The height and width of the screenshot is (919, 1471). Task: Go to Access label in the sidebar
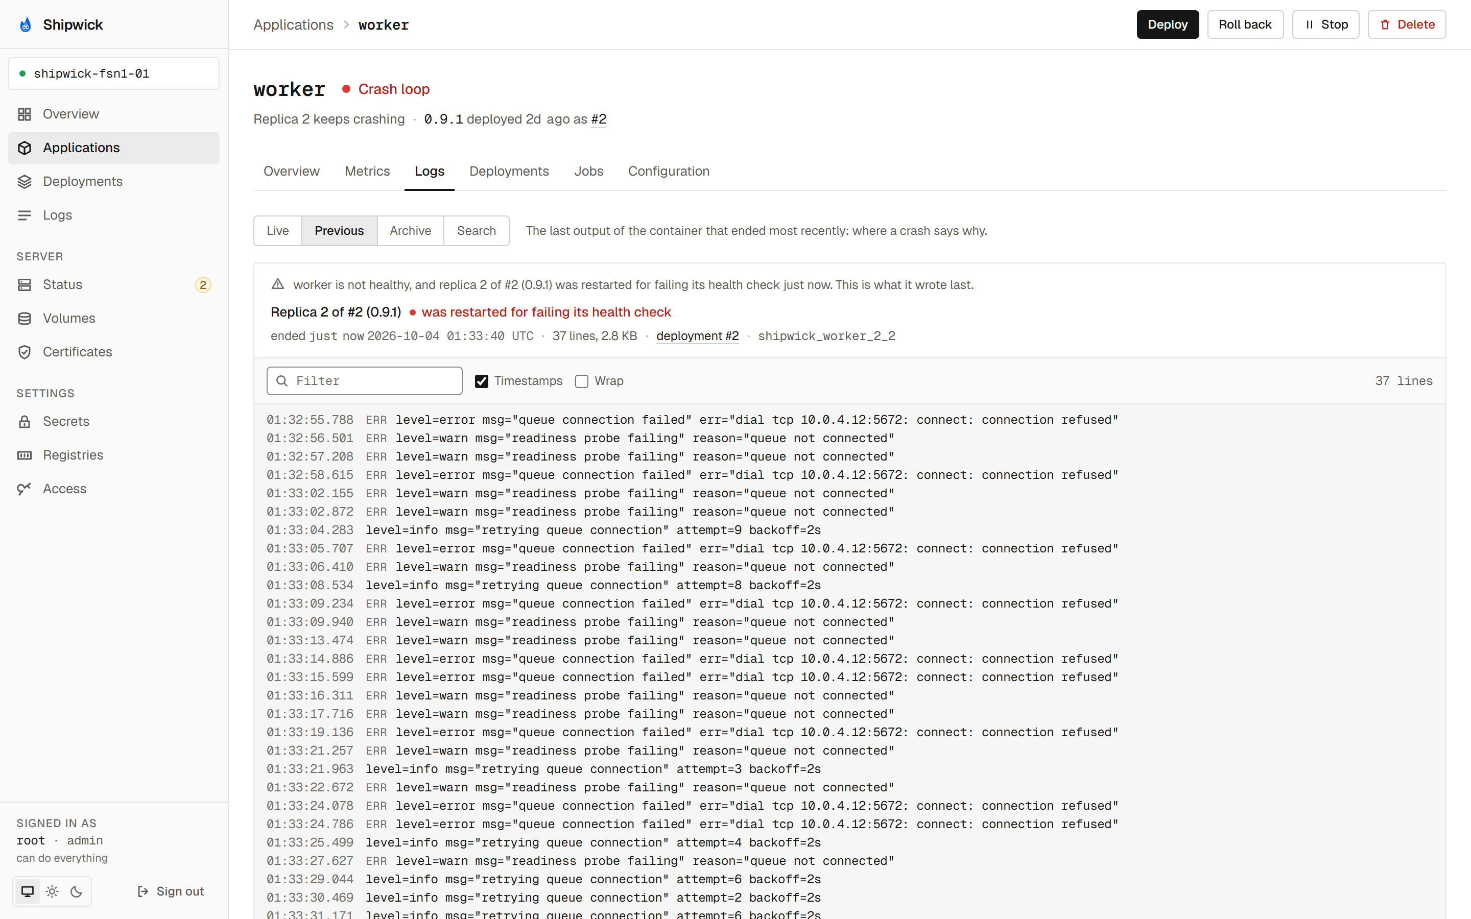click(65, 489)
